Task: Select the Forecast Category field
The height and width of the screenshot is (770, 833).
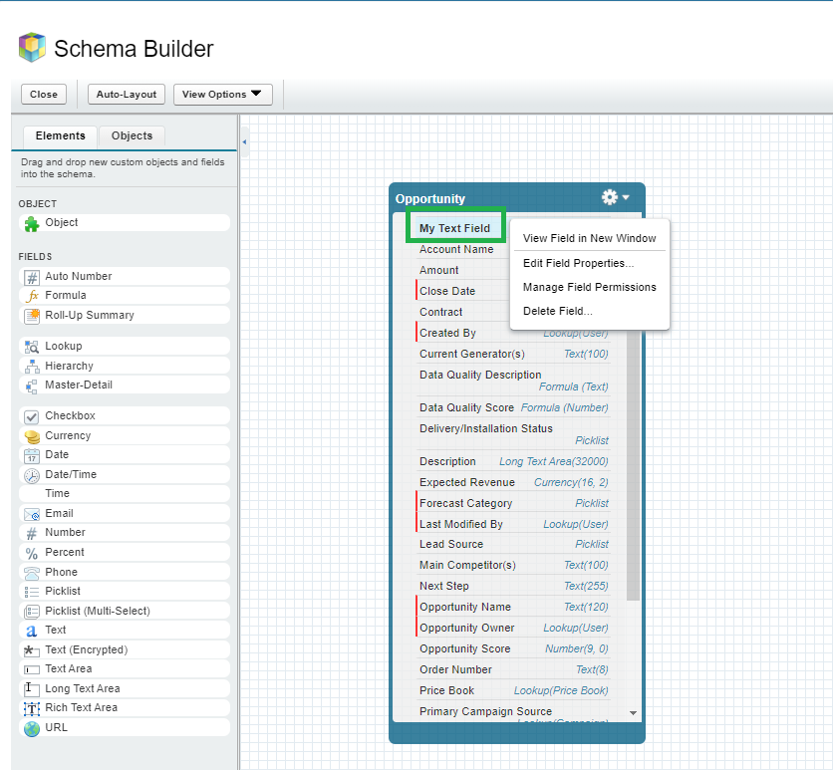Action: [x=513, y=503]
